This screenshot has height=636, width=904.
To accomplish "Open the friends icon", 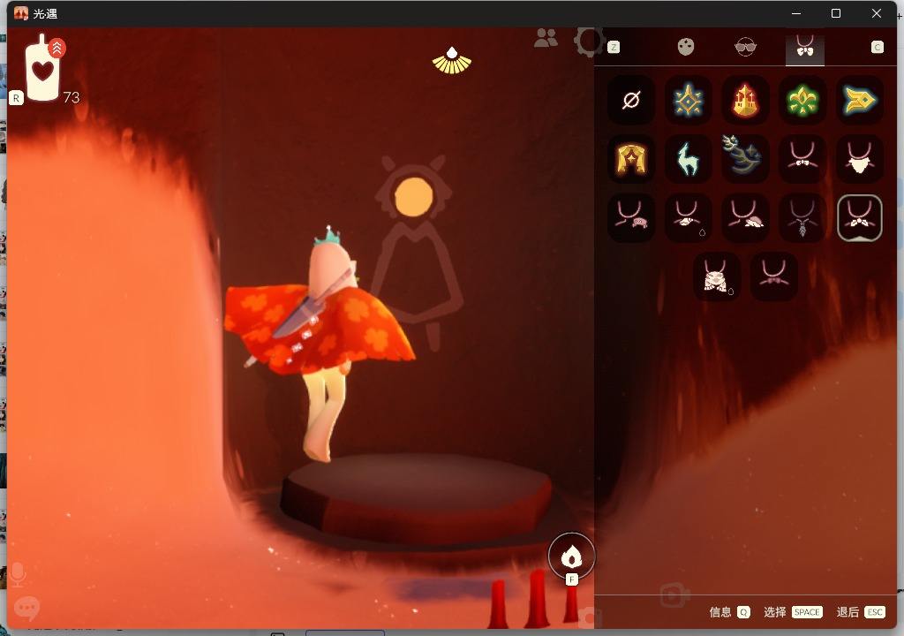I will pyautogui.click(x=546, y=38).
